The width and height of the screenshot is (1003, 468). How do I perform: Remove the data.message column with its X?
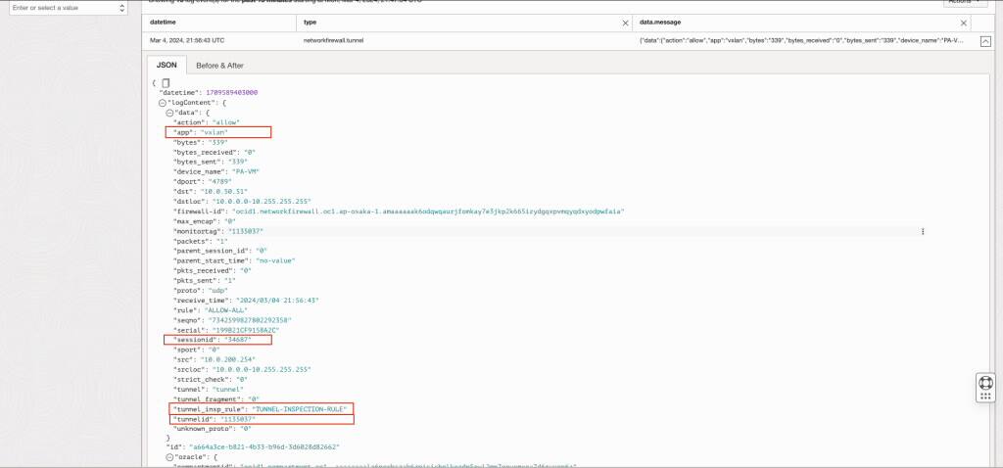(964, 23)
